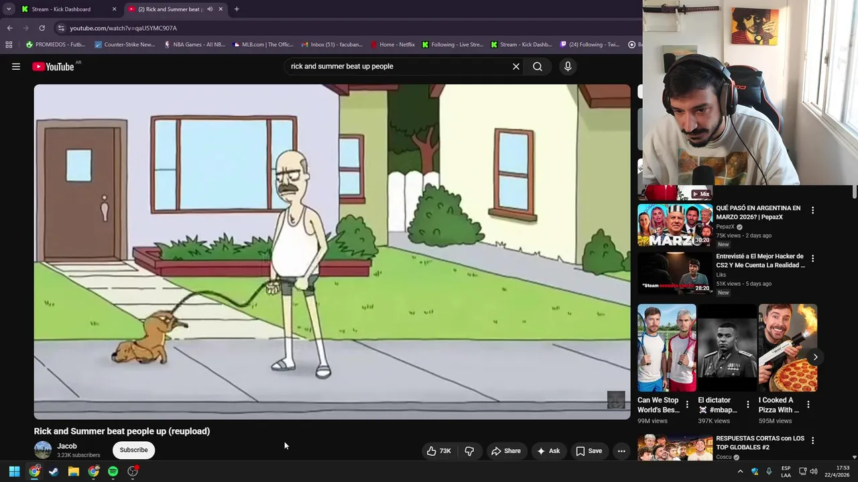Open the YouTube guide hamburger menu

point(16,66)
